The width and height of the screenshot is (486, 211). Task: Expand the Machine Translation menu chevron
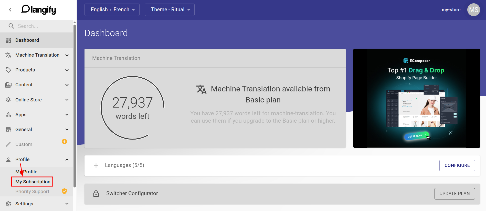pos(67,55)
